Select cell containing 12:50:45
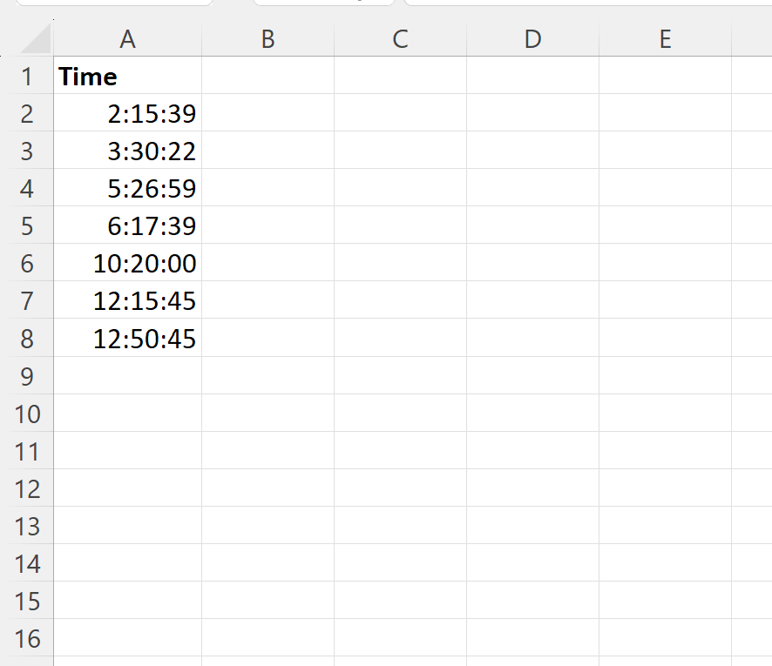The height and width of the screenshot is (666, 772). (x=127, y=338)
